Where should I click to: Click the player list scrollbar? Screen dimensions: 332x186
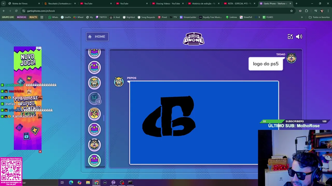click(104, 118)
